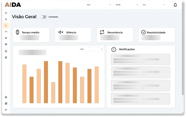Open the search icon in the sidebar
186x117 pixels.
[6, 13]
